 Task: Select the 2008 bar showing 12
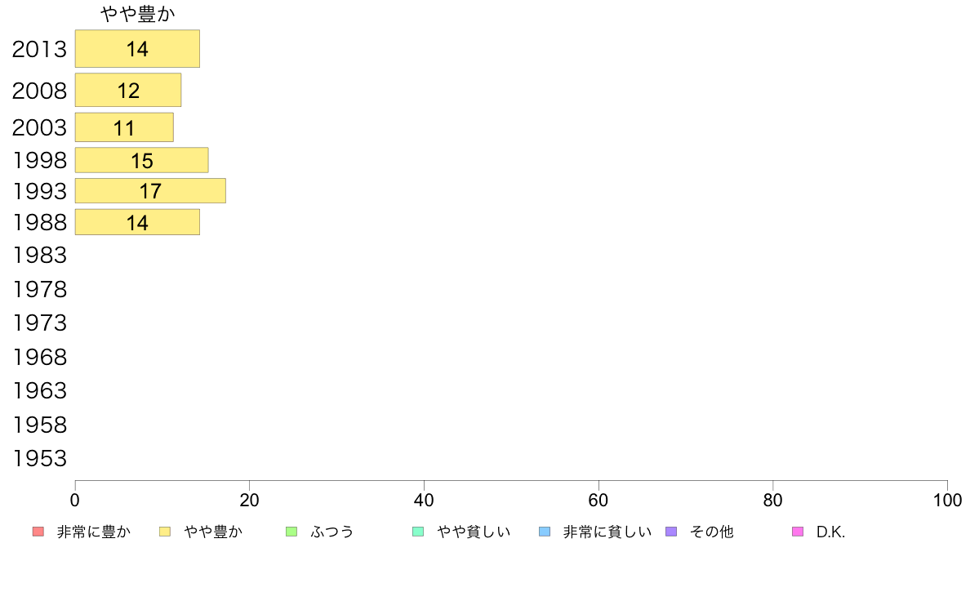128,90
